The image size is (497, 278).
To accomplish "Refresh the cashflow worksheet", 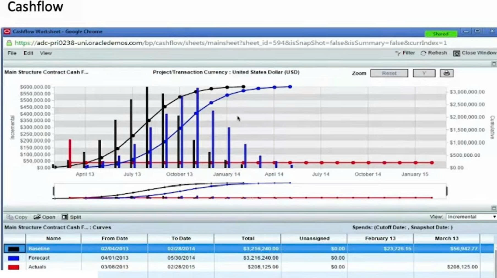I will tap(434, 53).
